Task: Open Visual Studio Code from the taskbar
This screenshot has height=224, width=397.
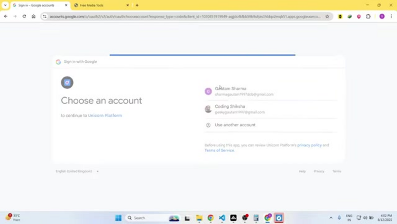Action: (x=222, y=218)
